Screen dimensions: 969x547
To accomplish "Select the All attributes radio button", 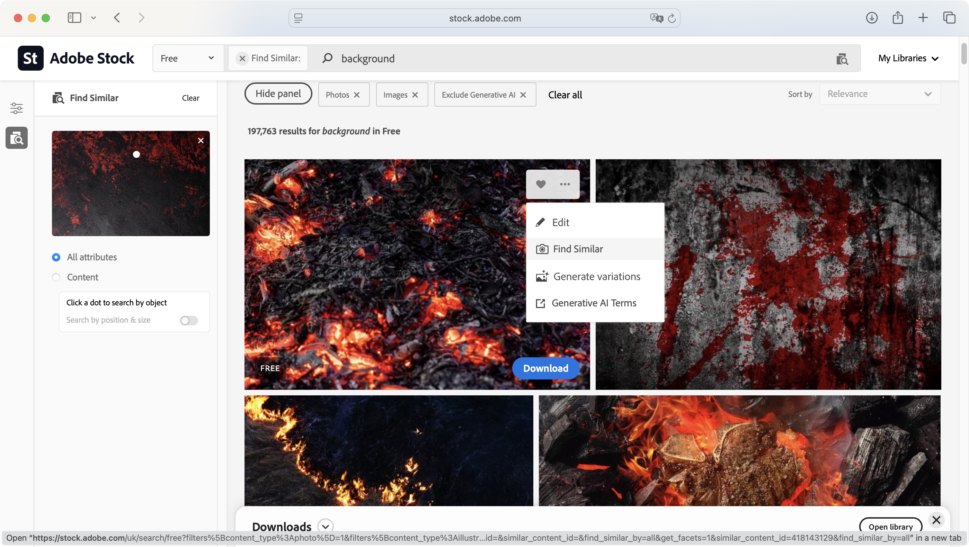I will [56, 257].
